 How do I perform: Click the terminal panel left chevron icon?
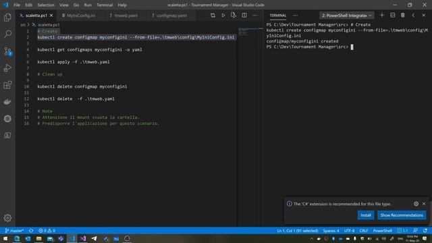click(x=413, y=16)
